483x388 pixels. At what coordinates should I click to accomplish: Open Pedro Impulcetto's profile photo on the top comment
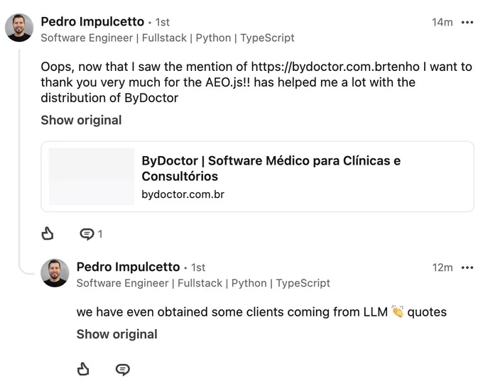[19, 28]
